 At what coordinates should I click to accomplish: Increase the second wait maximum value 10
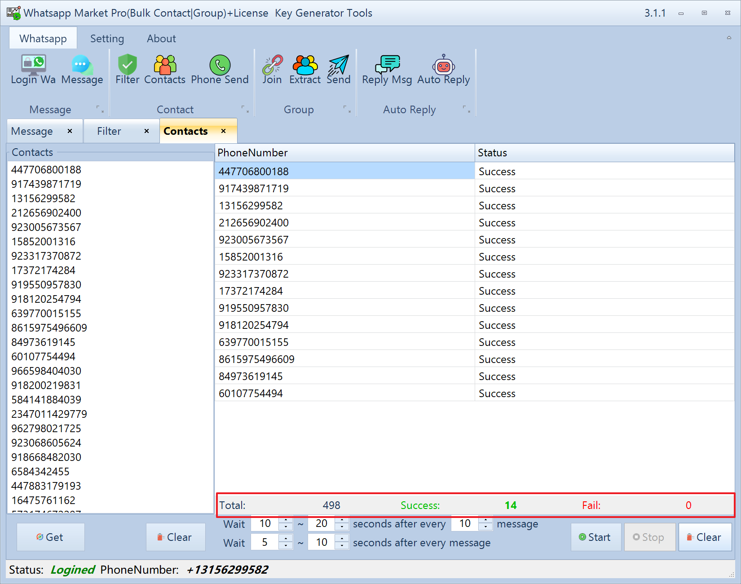click(x=342, y=538)
